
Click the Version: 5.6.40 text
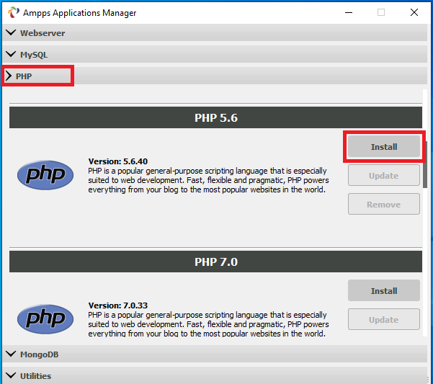(x=118, y=161)
